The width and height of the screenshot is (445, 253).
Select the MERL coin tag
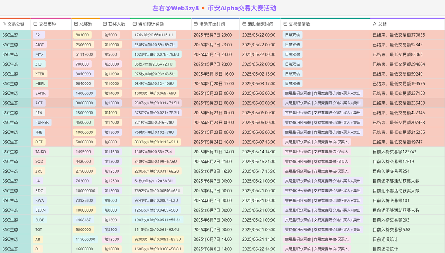coord(40,84)
